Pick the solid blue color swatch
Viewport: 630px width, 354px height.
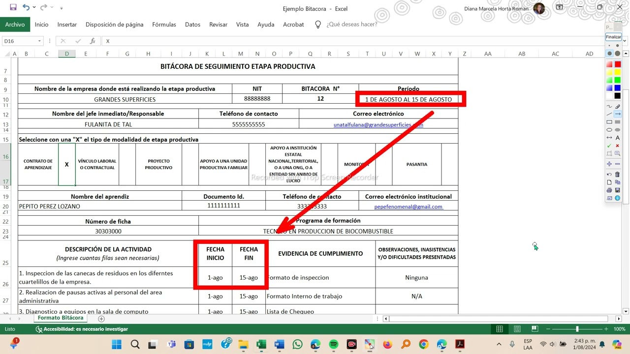[x=618, y=88]
